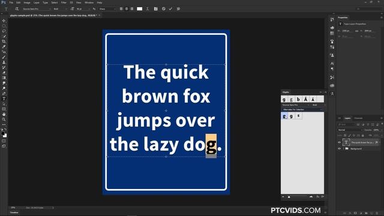Select the Eyedropper tool
This screenshot has width=384, height=216.
pos(4,47)
